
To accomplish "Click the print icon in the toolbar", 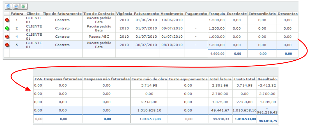I will tap(16, 6).
